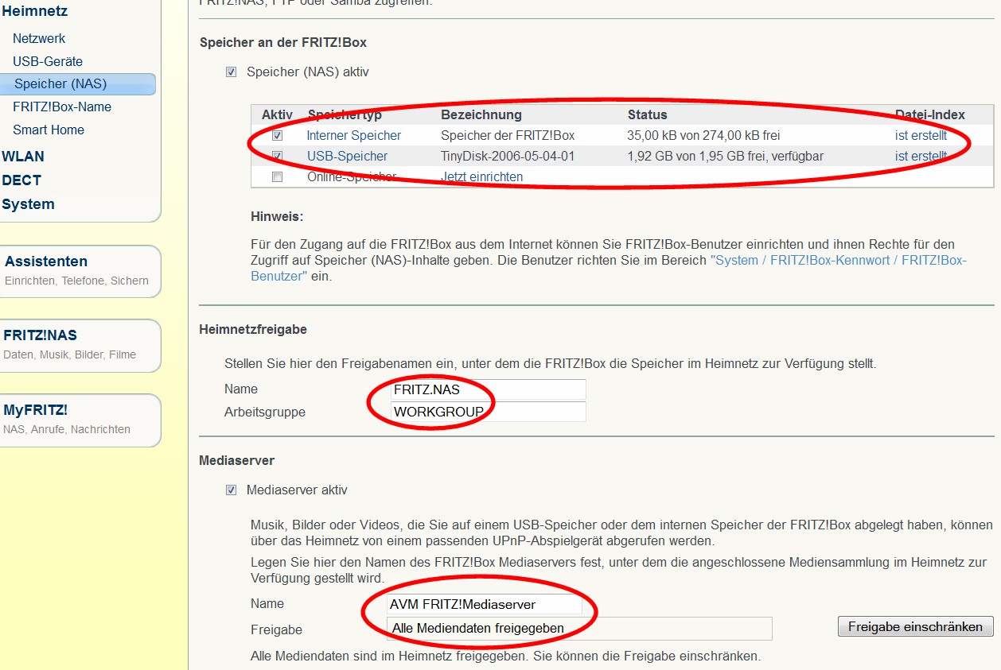This screenshot has height=670, width=1001.
Task: Click the USB-Speicher link
Action: coord(348,157)
